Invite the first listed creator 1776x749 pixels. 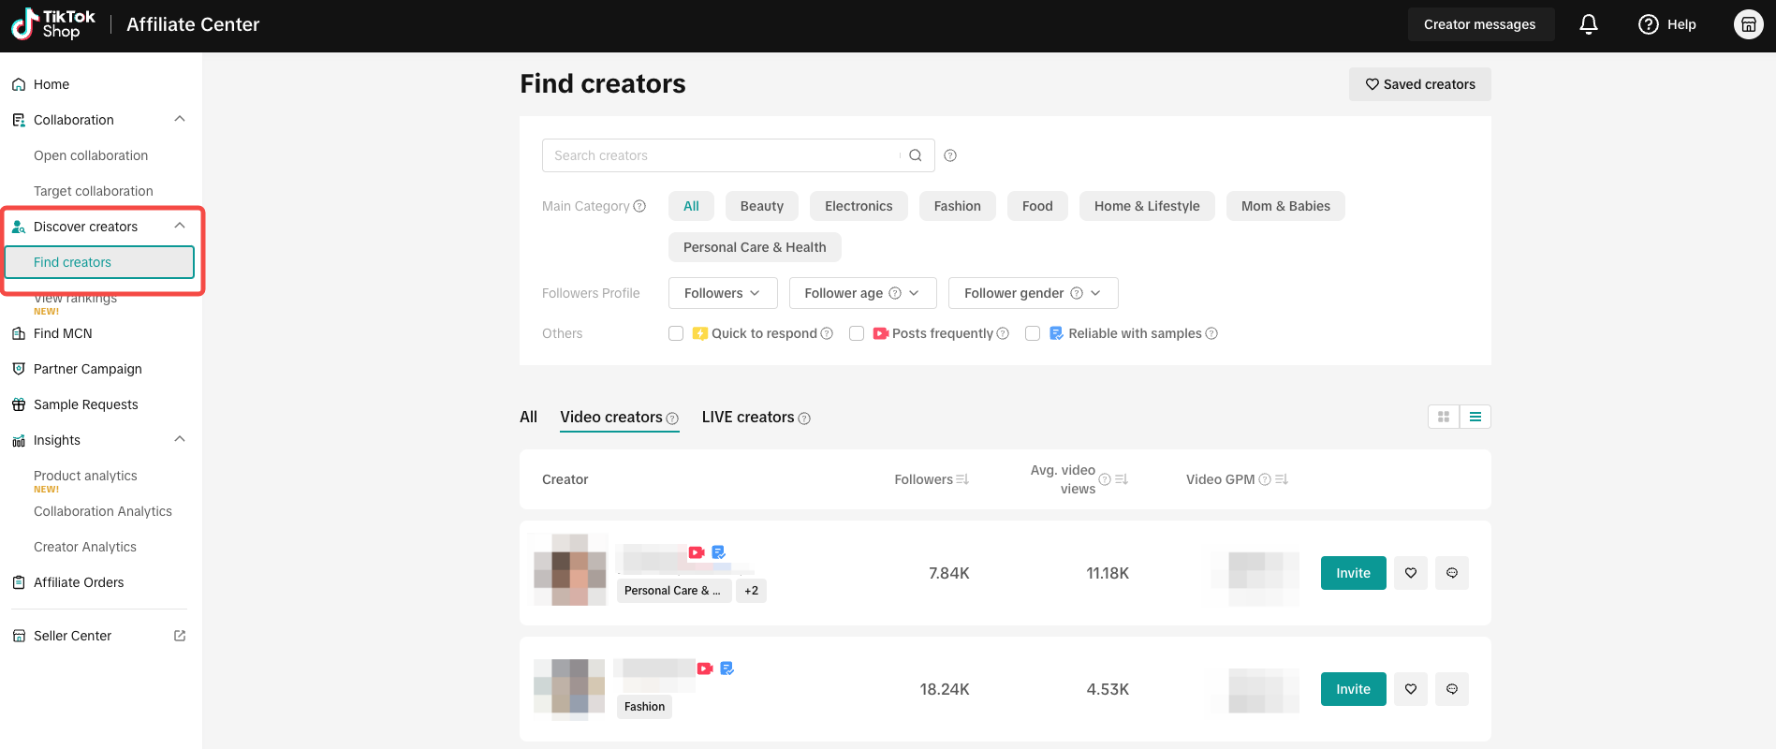click(1353, 573)
